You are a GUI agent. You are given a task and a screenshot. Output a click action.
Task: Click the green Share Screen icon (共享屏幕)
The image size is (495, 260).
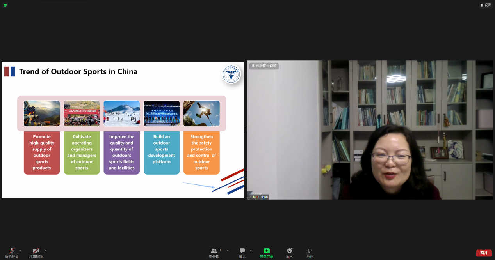267,251
